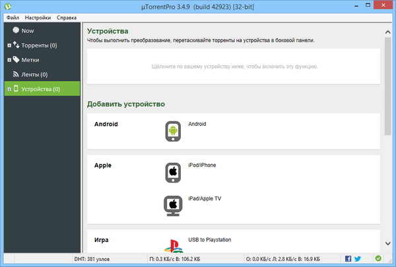Image resolution: width=396 pixels, height=267 pixels.
Task: Click the Twitter icon in status bar
Action: point(357,258)
